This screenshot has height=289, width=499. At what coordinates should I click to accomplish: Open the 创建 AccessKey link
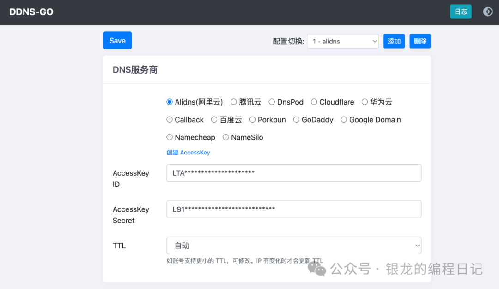(x=188, y=153)
